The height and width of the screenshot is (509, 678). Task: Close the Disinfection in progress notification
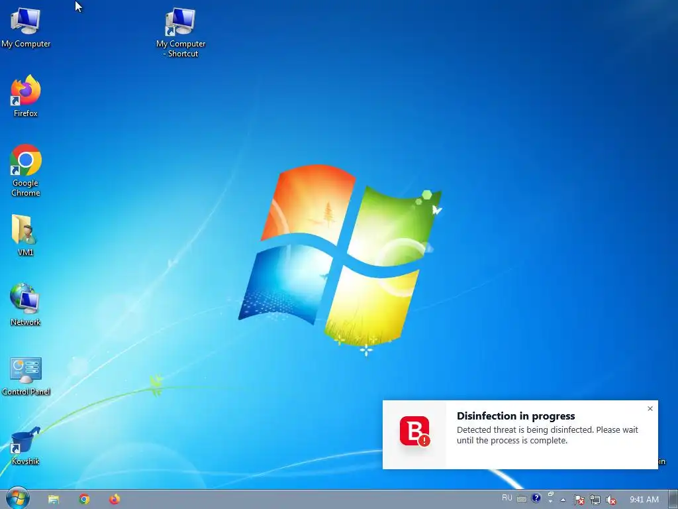pos(650,408)
